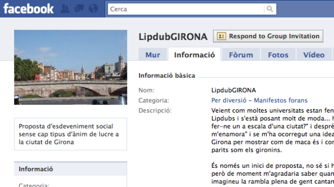
Task: Click the LipdubGIRONA page title
Action: click(x=173, y=37)
